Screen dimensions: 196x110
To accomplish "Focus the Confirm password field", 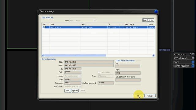I will click(106, 83).
